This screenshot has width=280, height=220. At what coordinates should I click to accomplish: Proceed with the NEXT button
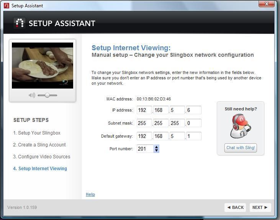point(260,207)
